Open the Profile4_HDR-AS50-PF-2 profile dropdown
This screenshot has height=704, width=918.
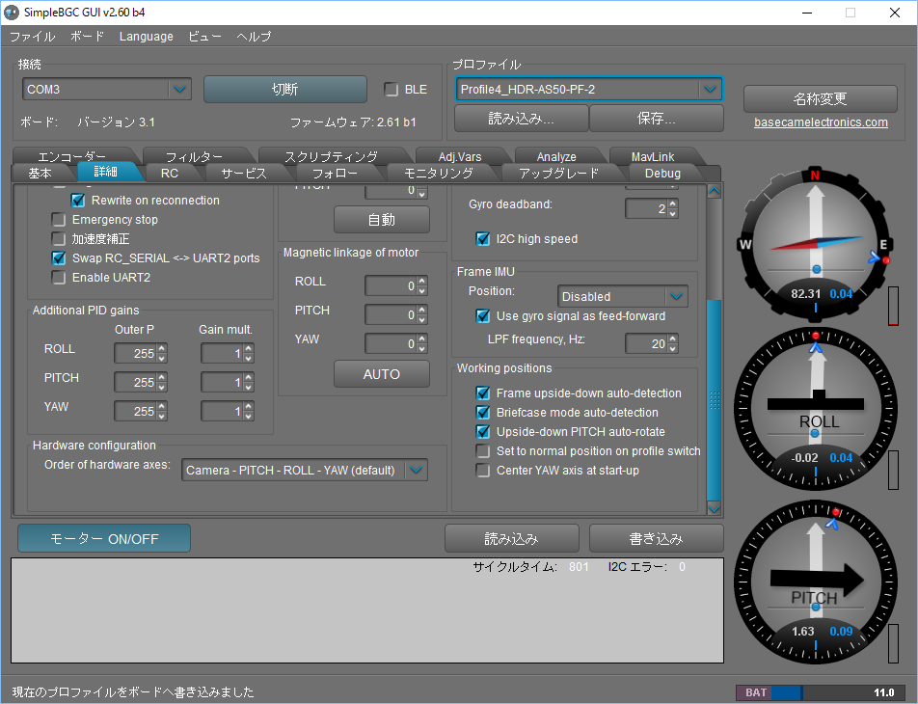pyautogui.click(x=588, y=90)
